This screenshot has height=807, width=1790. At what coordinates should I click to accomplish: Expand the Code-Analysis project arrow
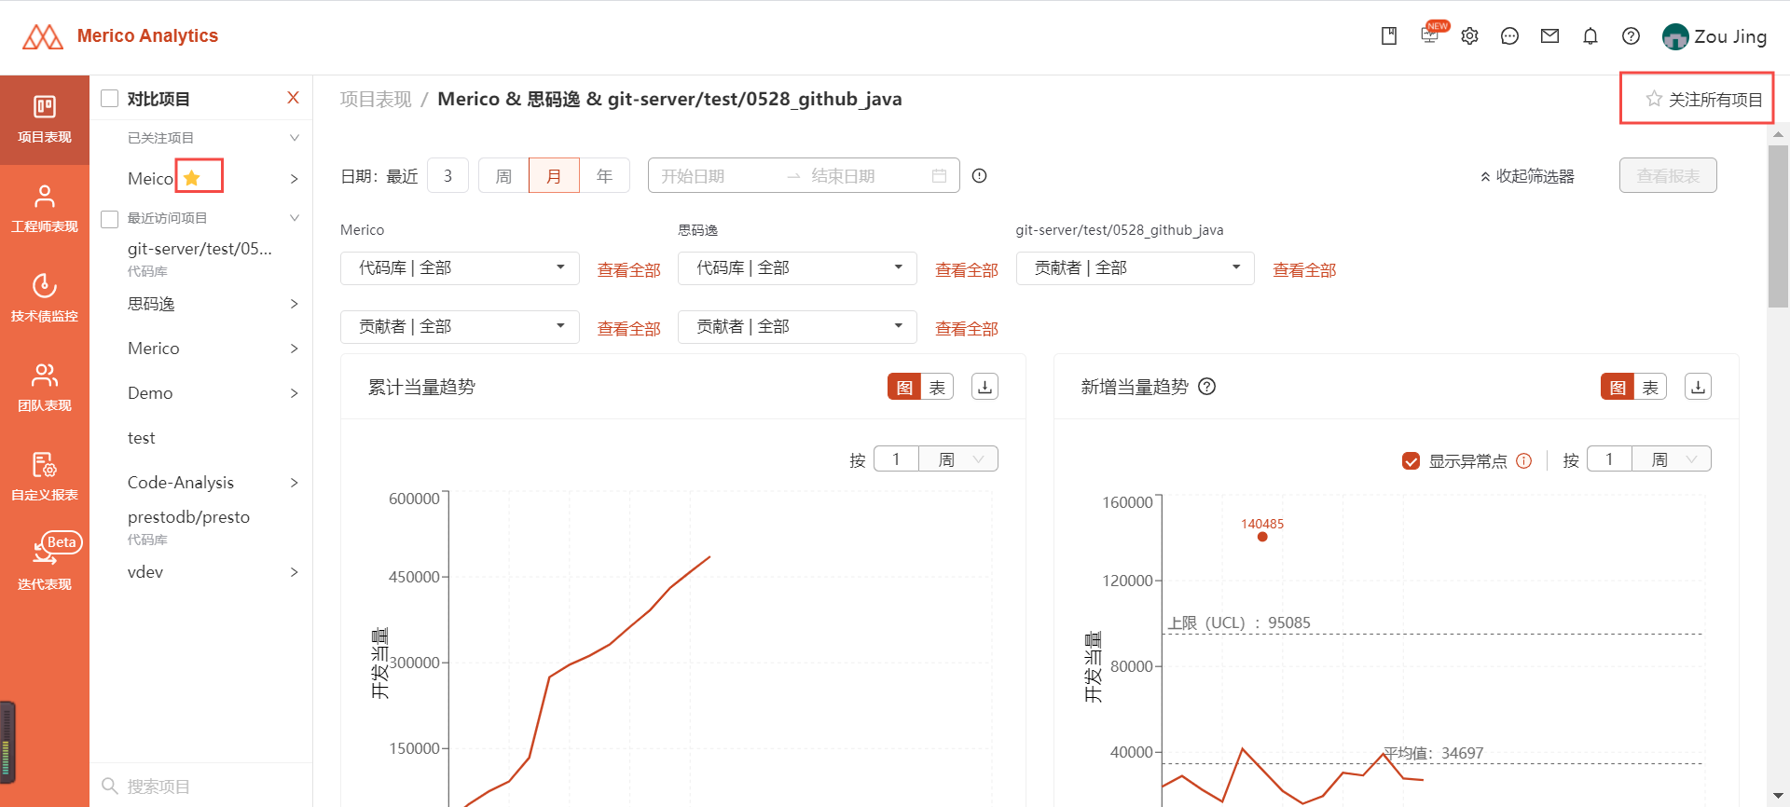point(295,483)
